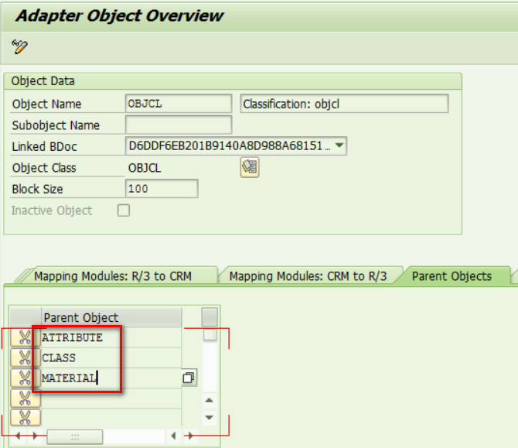Viewport: 518px width, 448px height.
Task: Delete the CLASS row with scissors icon
Action: (x=25, y=358)
